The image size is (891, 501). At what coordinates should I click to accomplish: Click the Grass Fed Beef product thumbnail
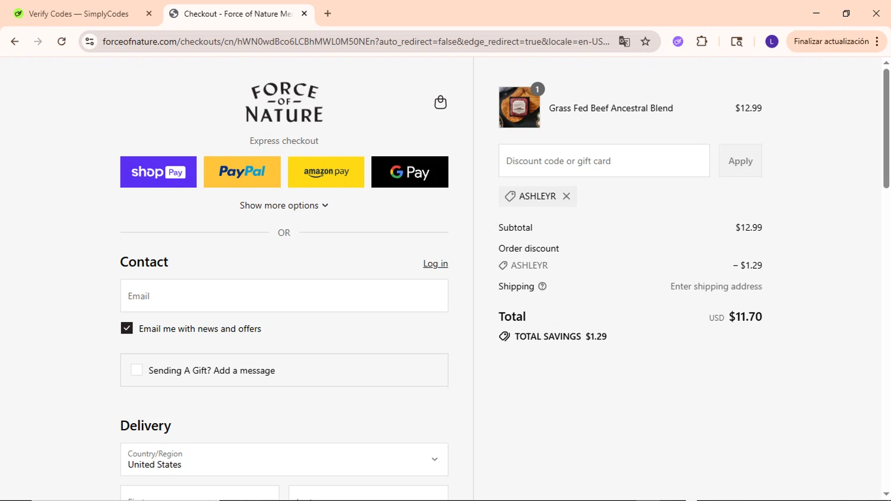(519, 108)
